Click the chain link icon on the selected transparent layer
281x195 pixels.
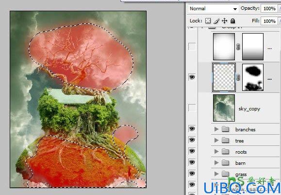pyautogui.click(x=238, y=77)
